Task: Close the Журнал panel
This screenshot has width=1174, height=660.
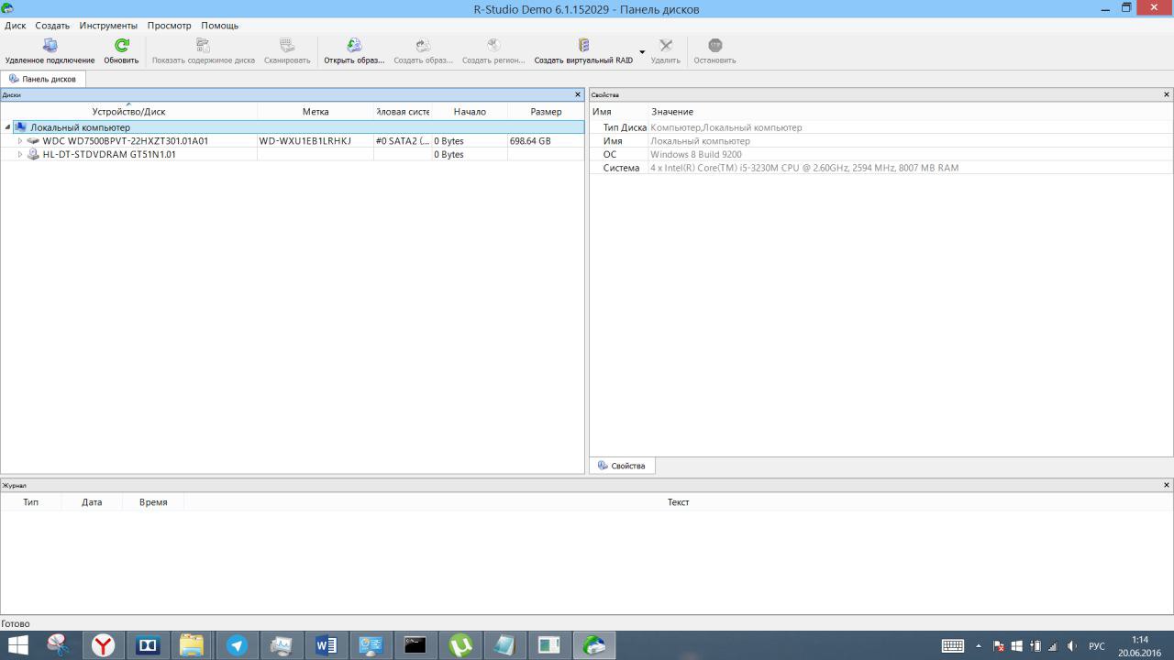Action: [1167, 485]
